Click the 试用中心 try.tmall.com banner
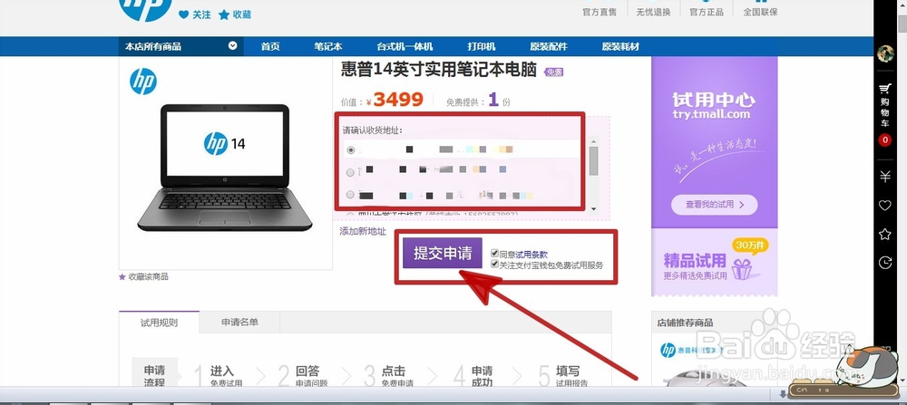 [x=715, y=141]
